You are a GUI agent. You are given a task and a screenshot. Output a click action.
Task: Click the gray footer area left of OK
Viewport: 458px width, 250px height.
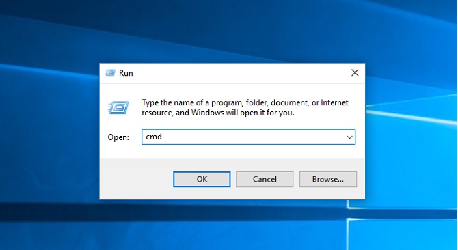click(x=137, y=179)
